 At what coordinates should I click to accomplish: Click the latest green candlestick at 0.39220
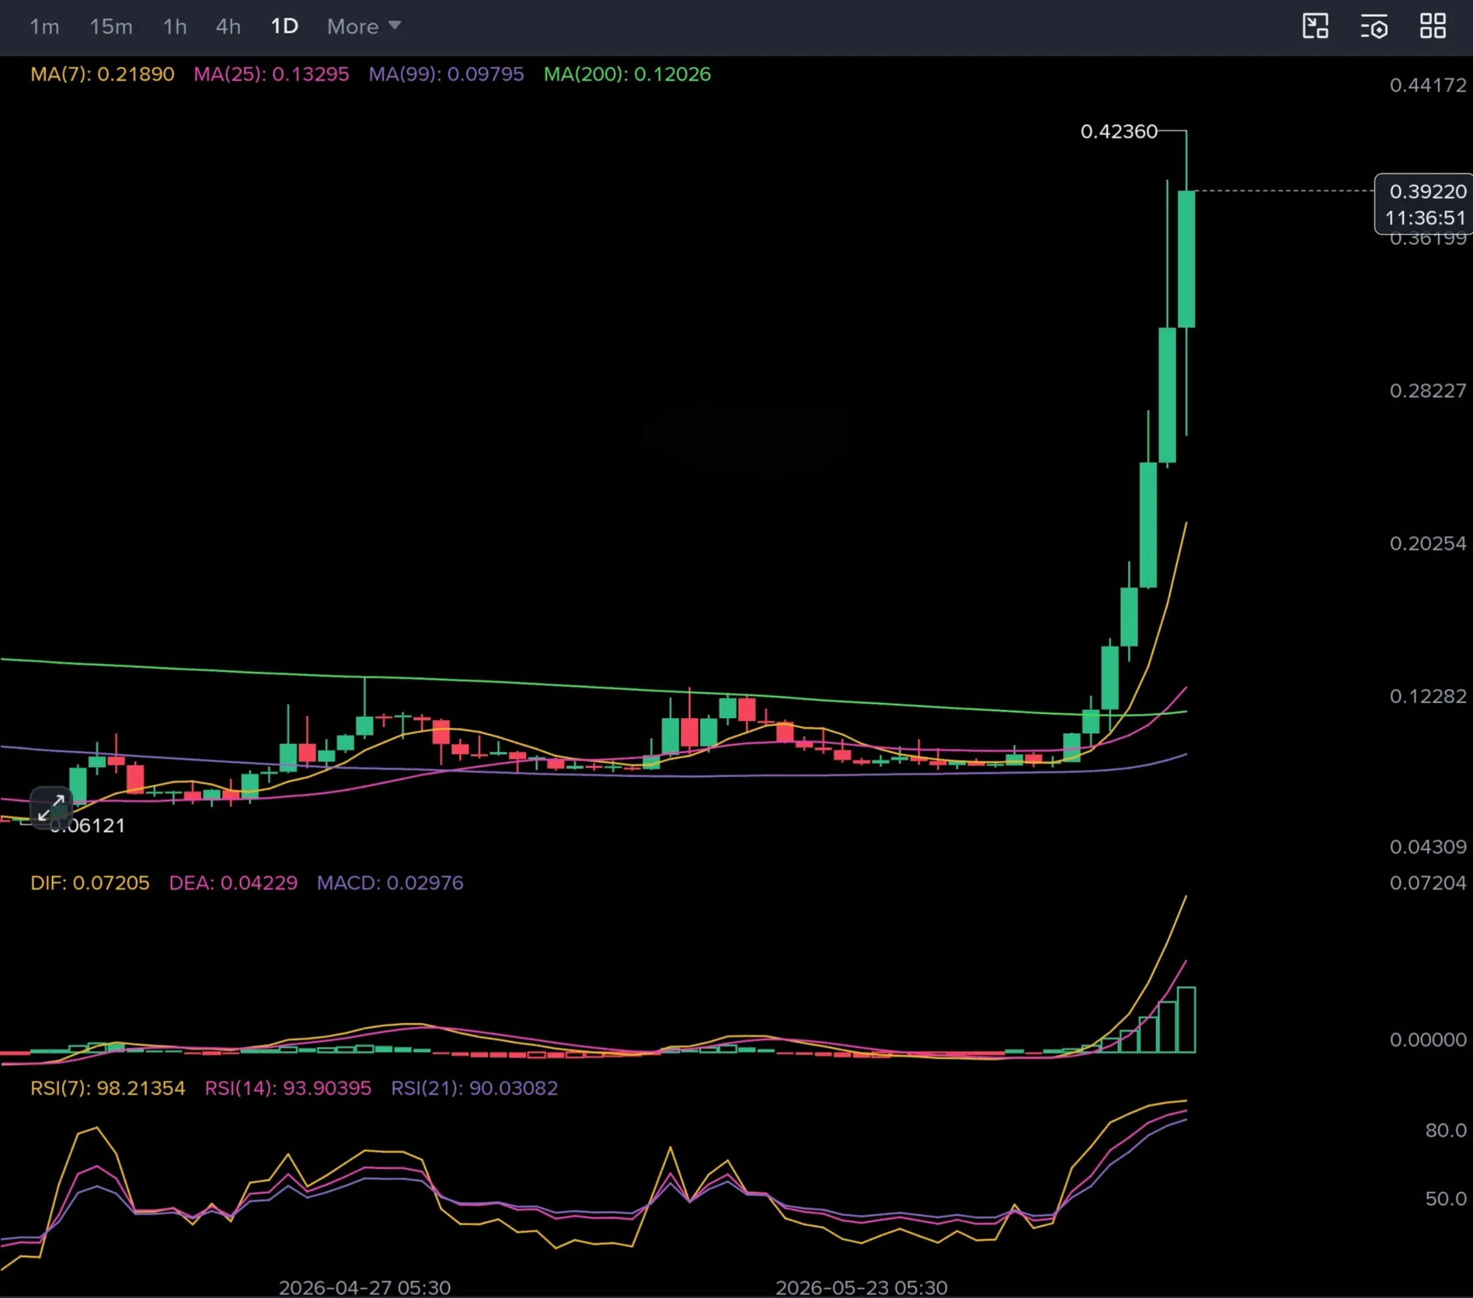click(x=1186, y=259)
